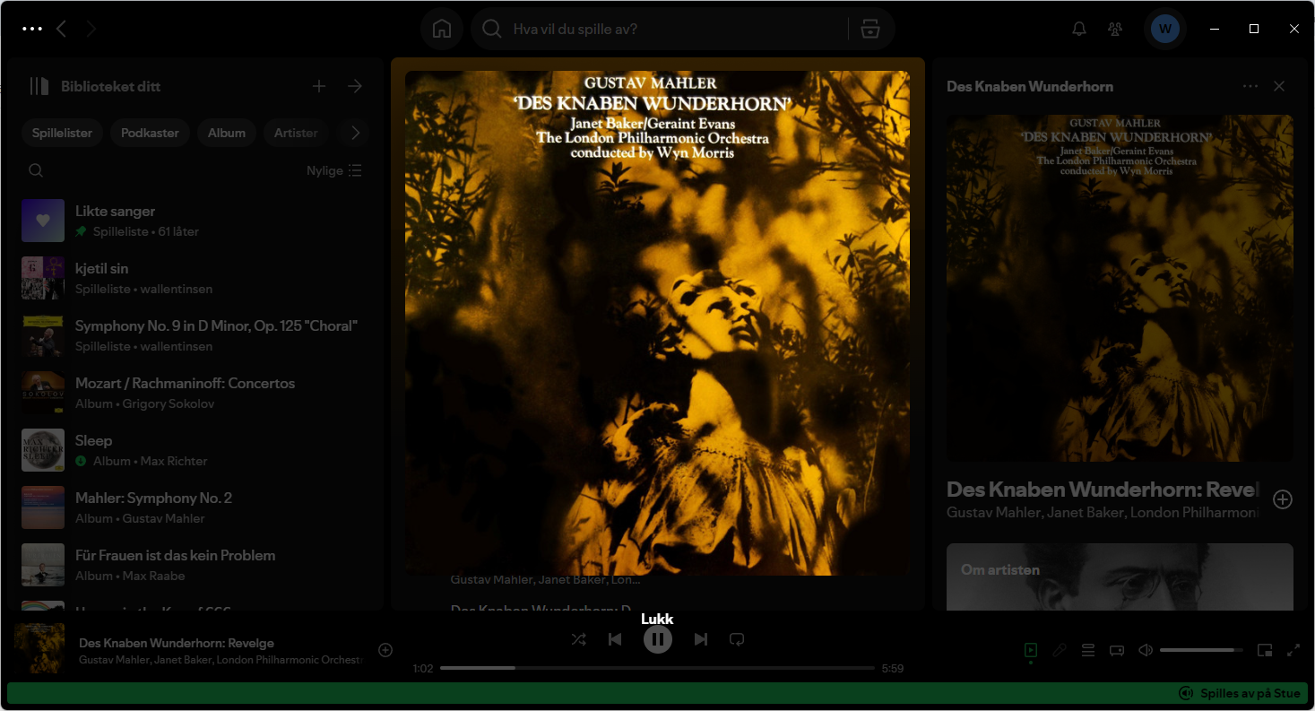The image size is (1315, 711).
Task: Open more options in Des Knaben Wunderhorn panel
Action: click(1250, 86)
